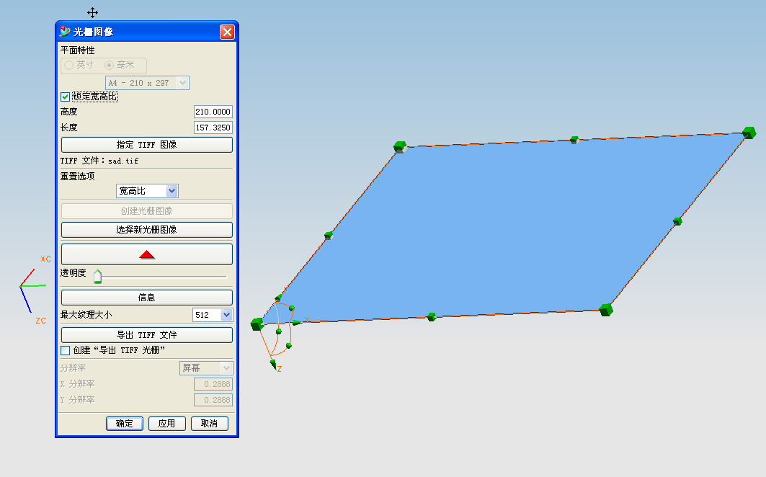Screen dimensions: 766x477
Task: Click the left edge midpoint green handle
Action: tap(329, 236)
